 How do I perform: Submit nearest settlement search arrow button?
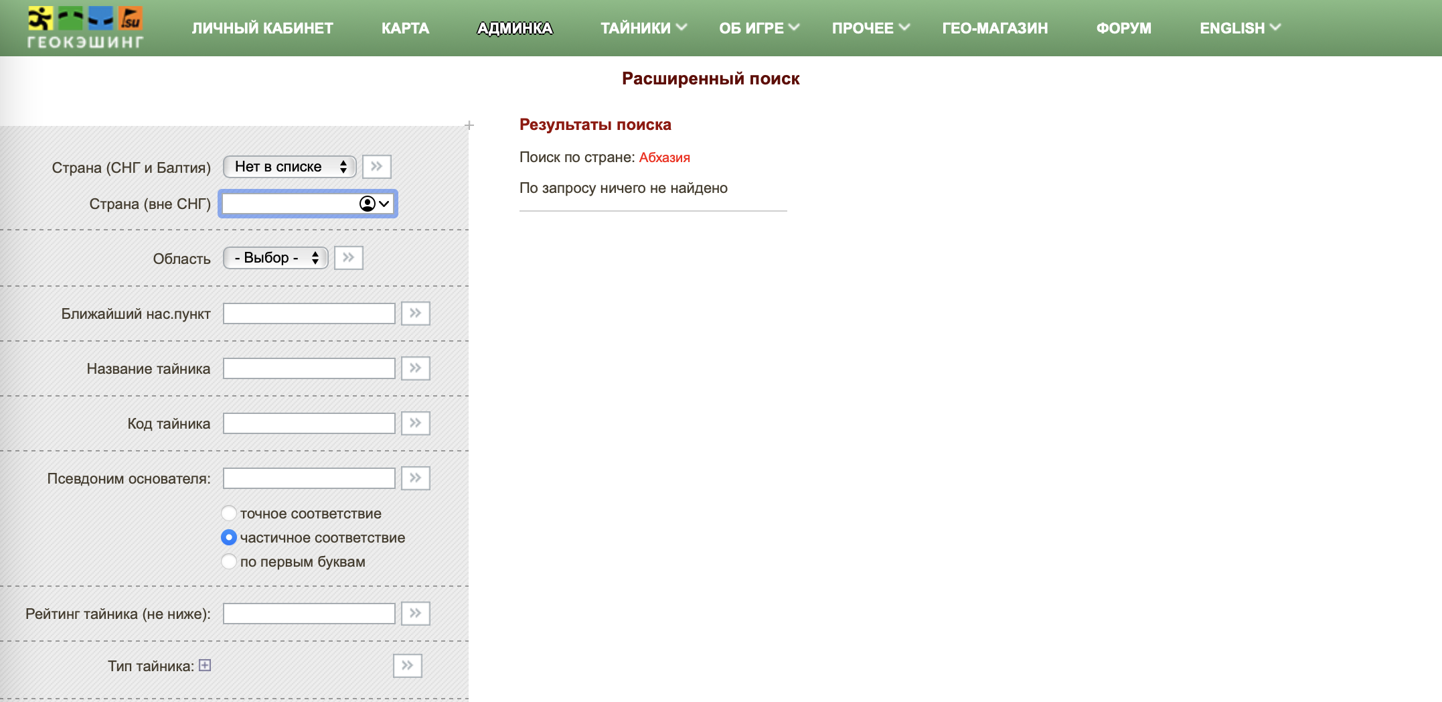tap(416, 313)
